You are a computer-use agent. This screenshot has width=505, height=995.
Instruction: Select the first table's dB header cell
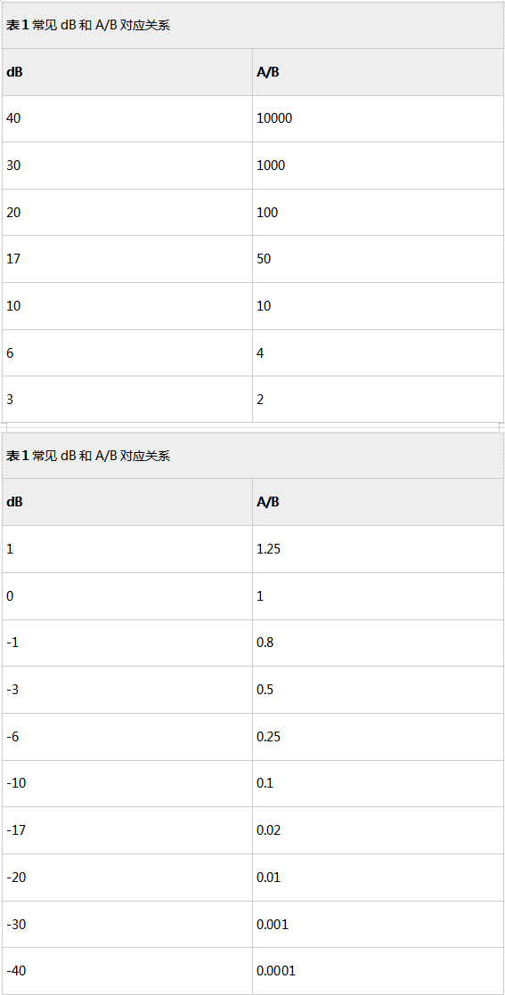click(x=127, y=72)
